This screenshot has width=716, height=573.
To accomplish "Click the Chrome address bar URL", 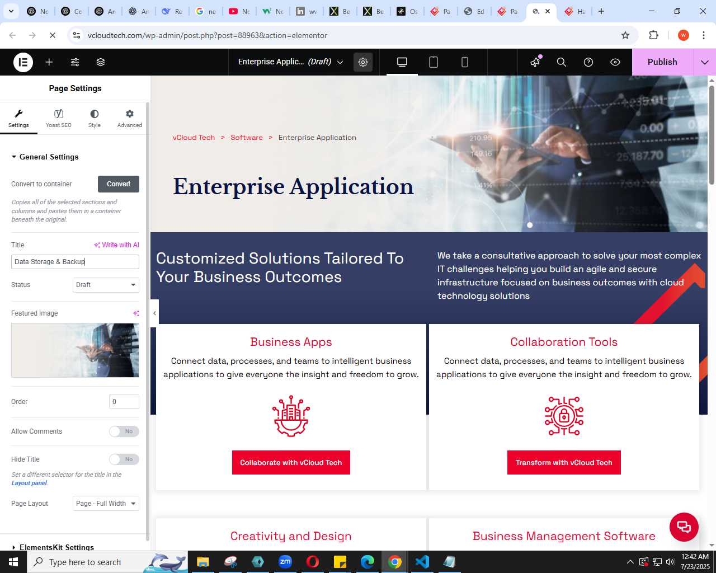I will pyautogui.click(x=208, y=35).
